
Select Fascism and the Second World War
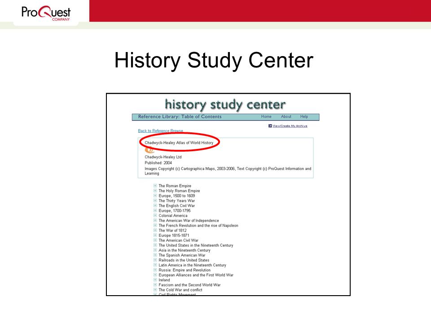click(x=189, y=285)
